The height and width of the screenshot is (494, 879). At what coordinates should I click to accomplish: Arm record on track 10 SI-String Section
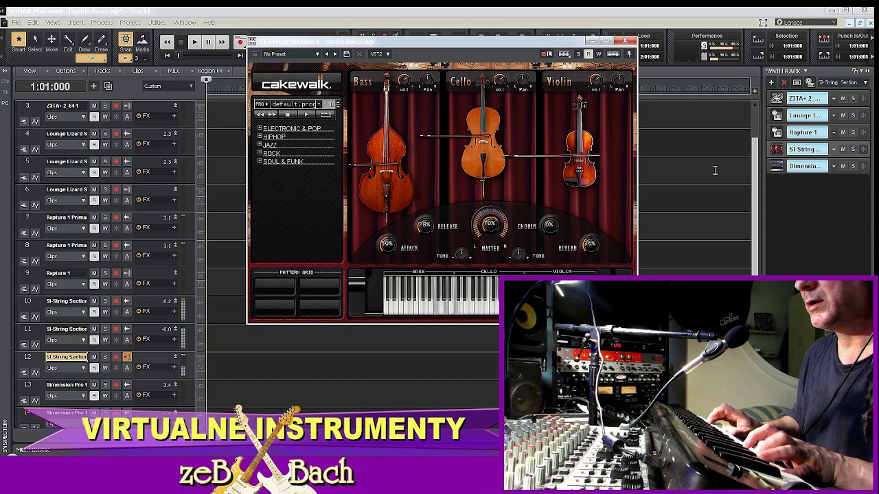coord(116,301)
